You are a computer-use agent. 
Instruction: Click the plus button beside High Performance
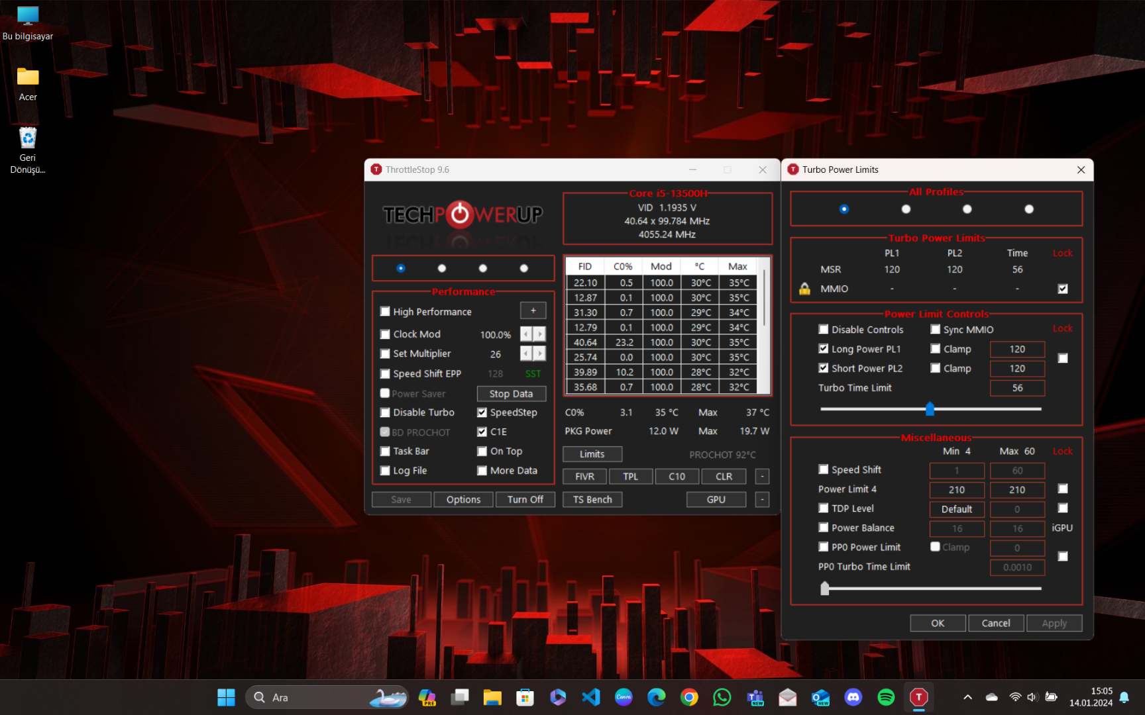(x=533, y=310)
